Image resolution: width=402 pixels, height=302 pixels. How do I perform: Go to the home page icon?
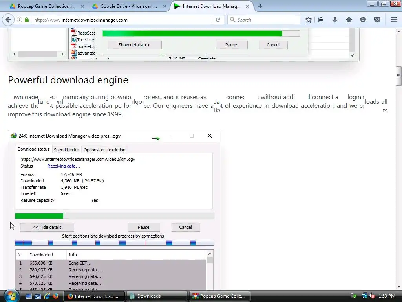pos(349,20)
